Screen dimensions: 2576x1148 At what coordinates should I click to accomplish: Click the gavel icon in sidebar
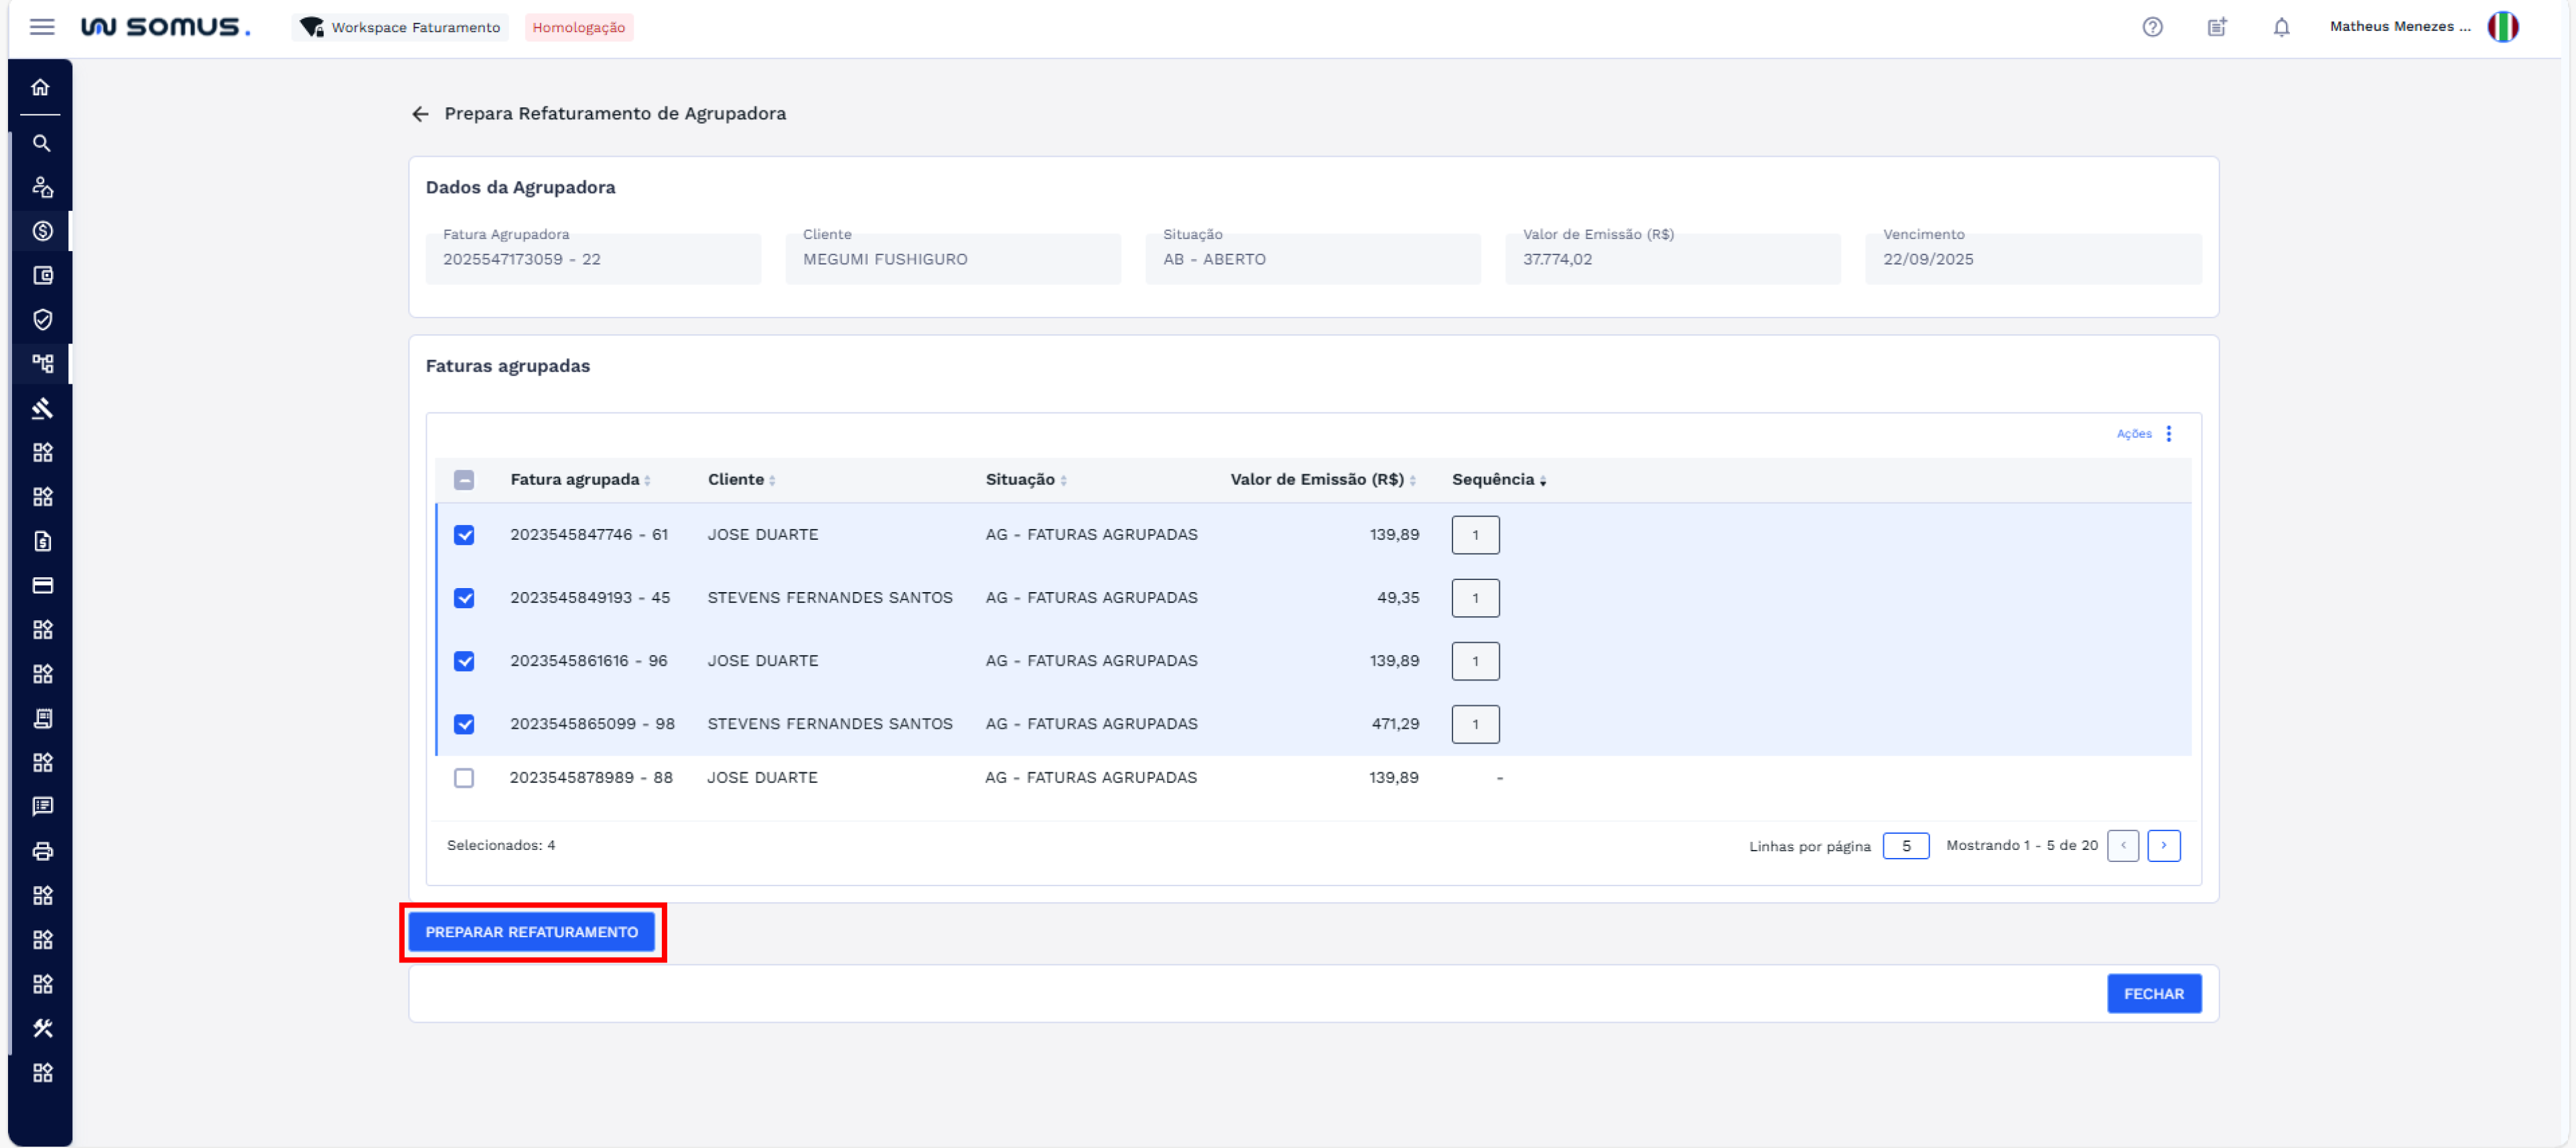pyautogui.click(x=42, y=408)
